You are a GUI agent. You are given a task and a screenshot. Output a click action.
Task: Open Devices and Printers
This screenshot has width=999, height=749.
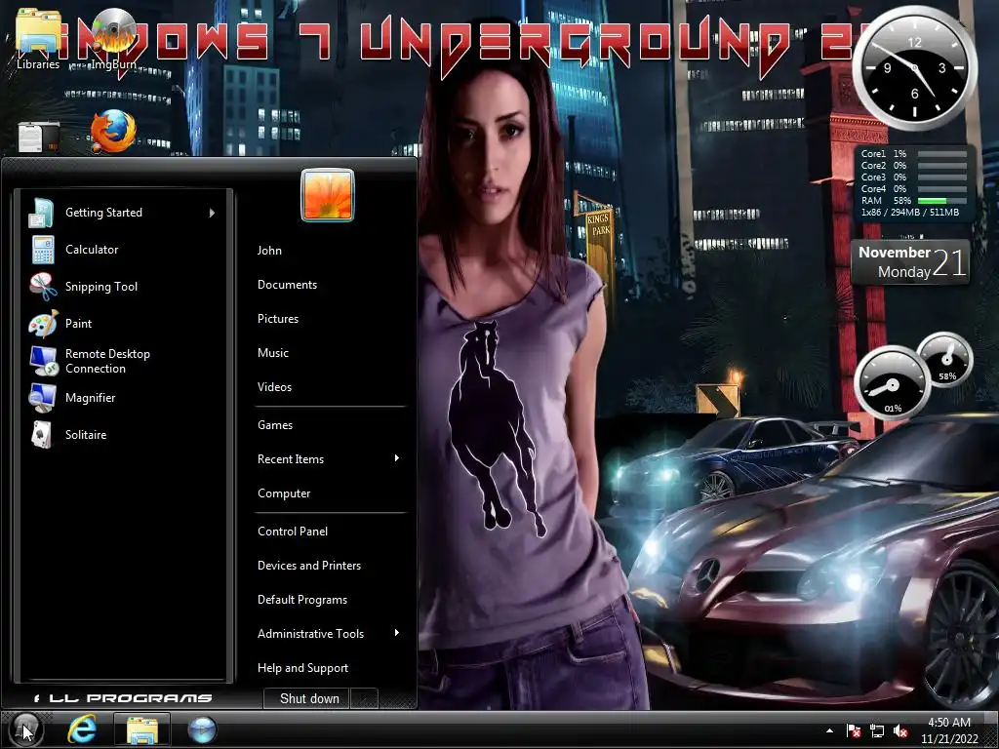coord(309,566)
